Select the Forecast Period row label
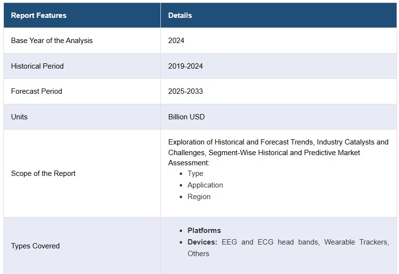The image size is (399, 274). [37, 91]
